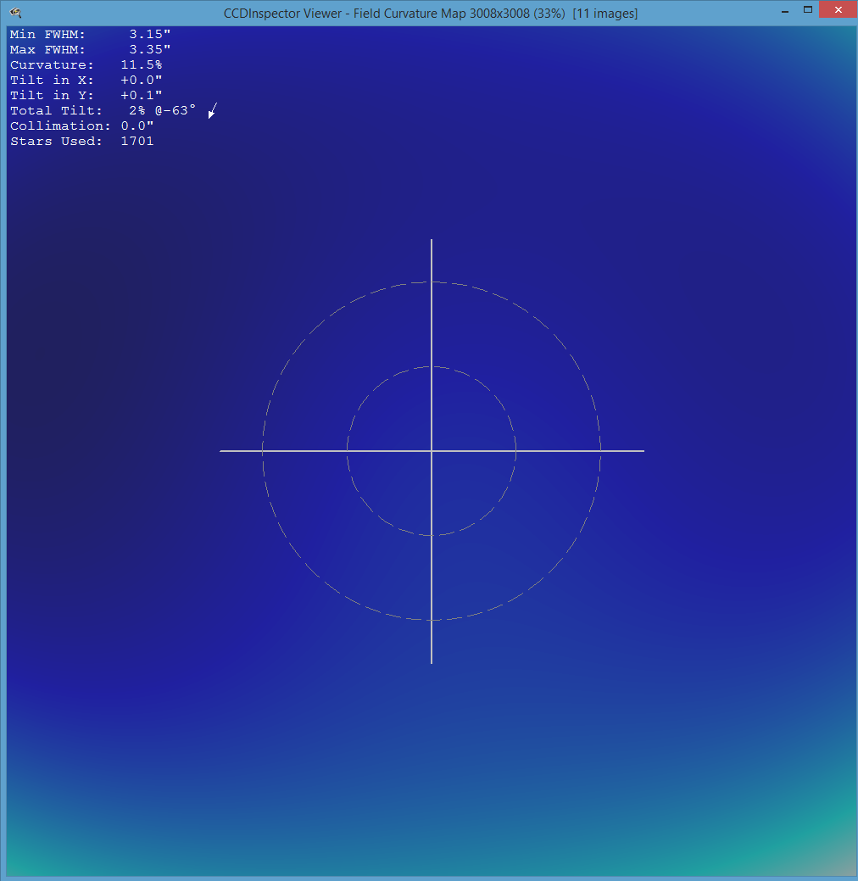Click the crosshair center of the curvature map
Viewport: 858px width, 881px height.
coord(432,450)
